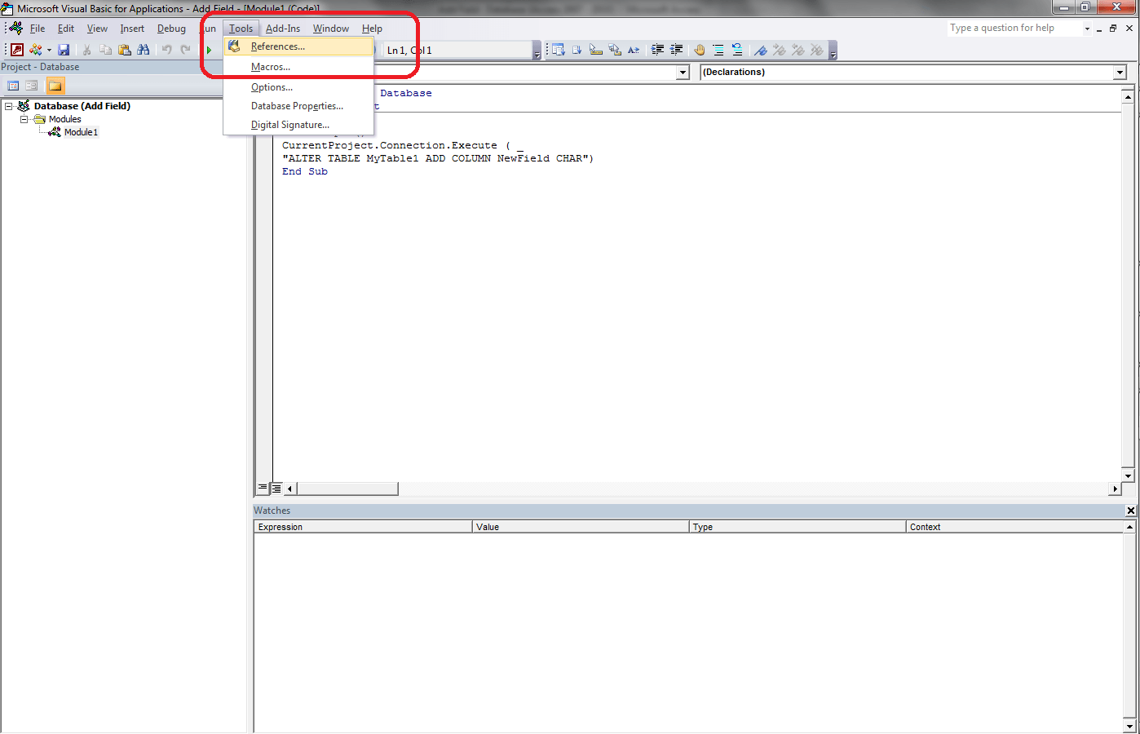Click the code window horizontal scrollbar thumb
Screen dimensions: 1140x734
(x=347, y=489)
